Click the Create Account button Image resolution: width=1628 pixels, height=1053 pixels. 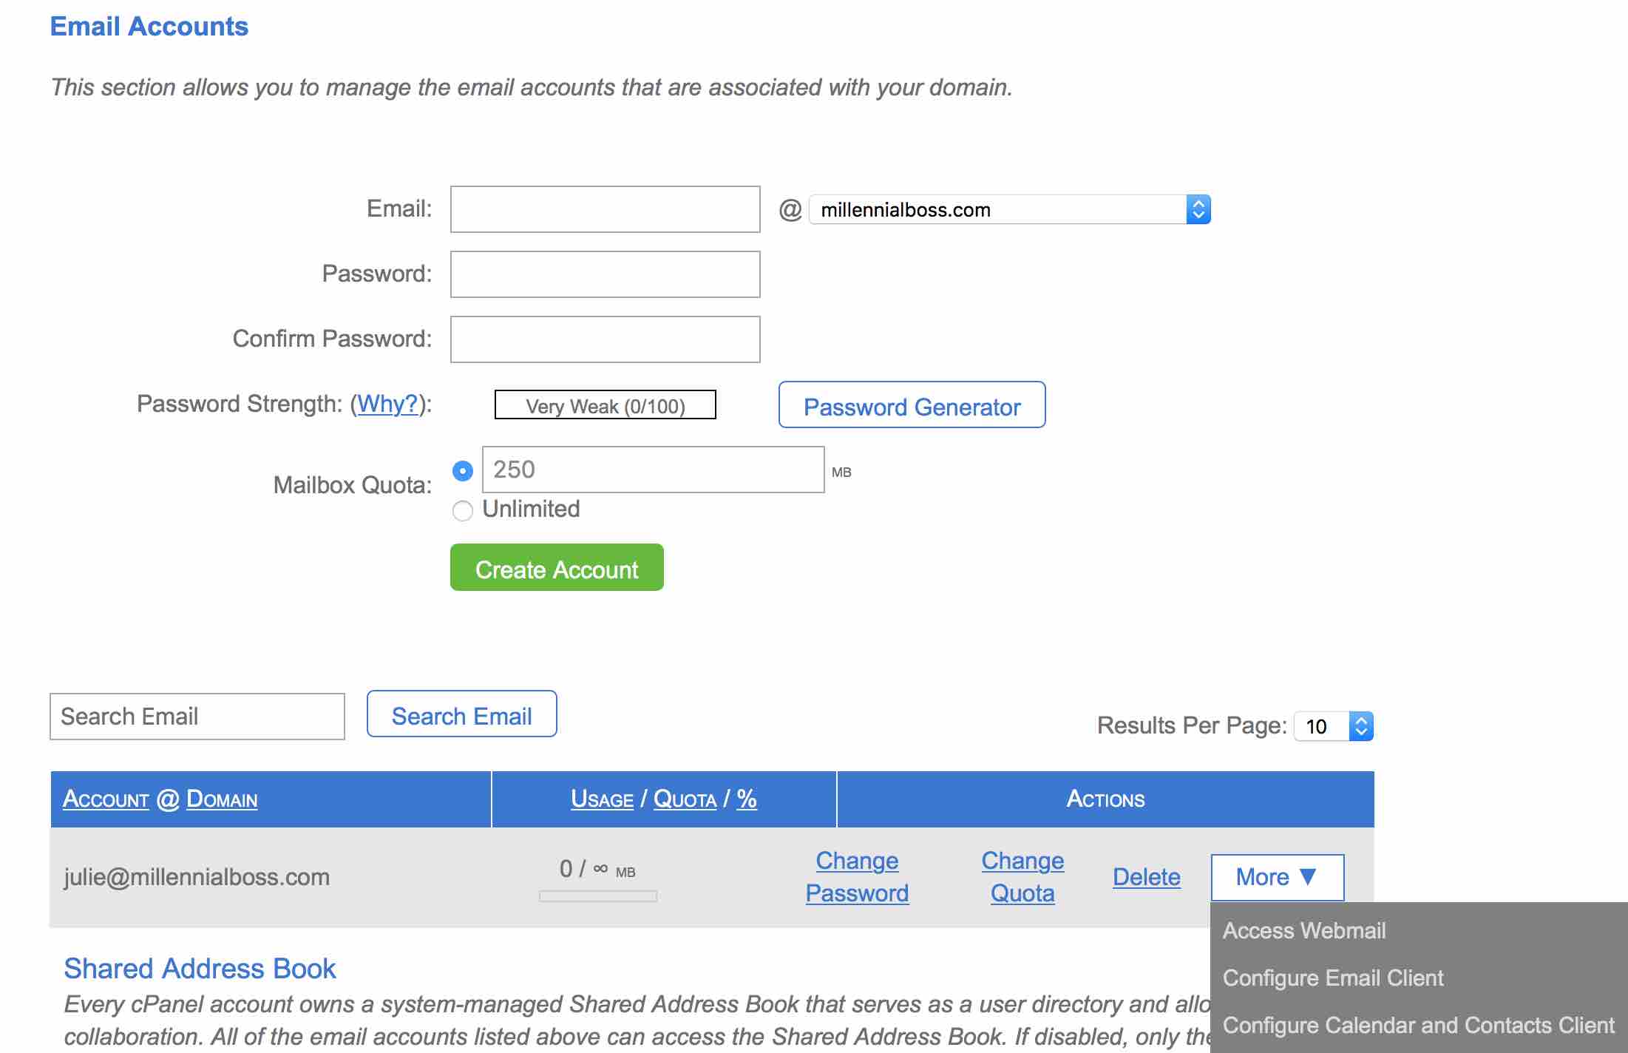tap(557, 567)
